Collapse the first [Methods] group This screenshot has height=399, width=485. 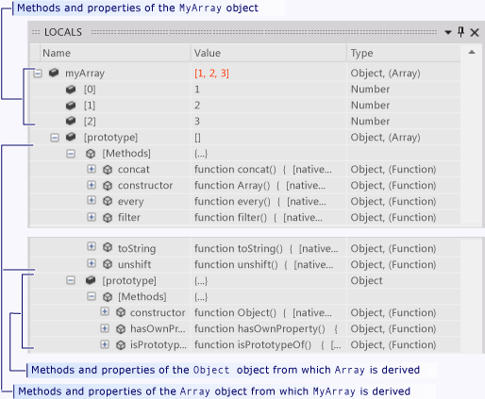click(x=71, y=154)
